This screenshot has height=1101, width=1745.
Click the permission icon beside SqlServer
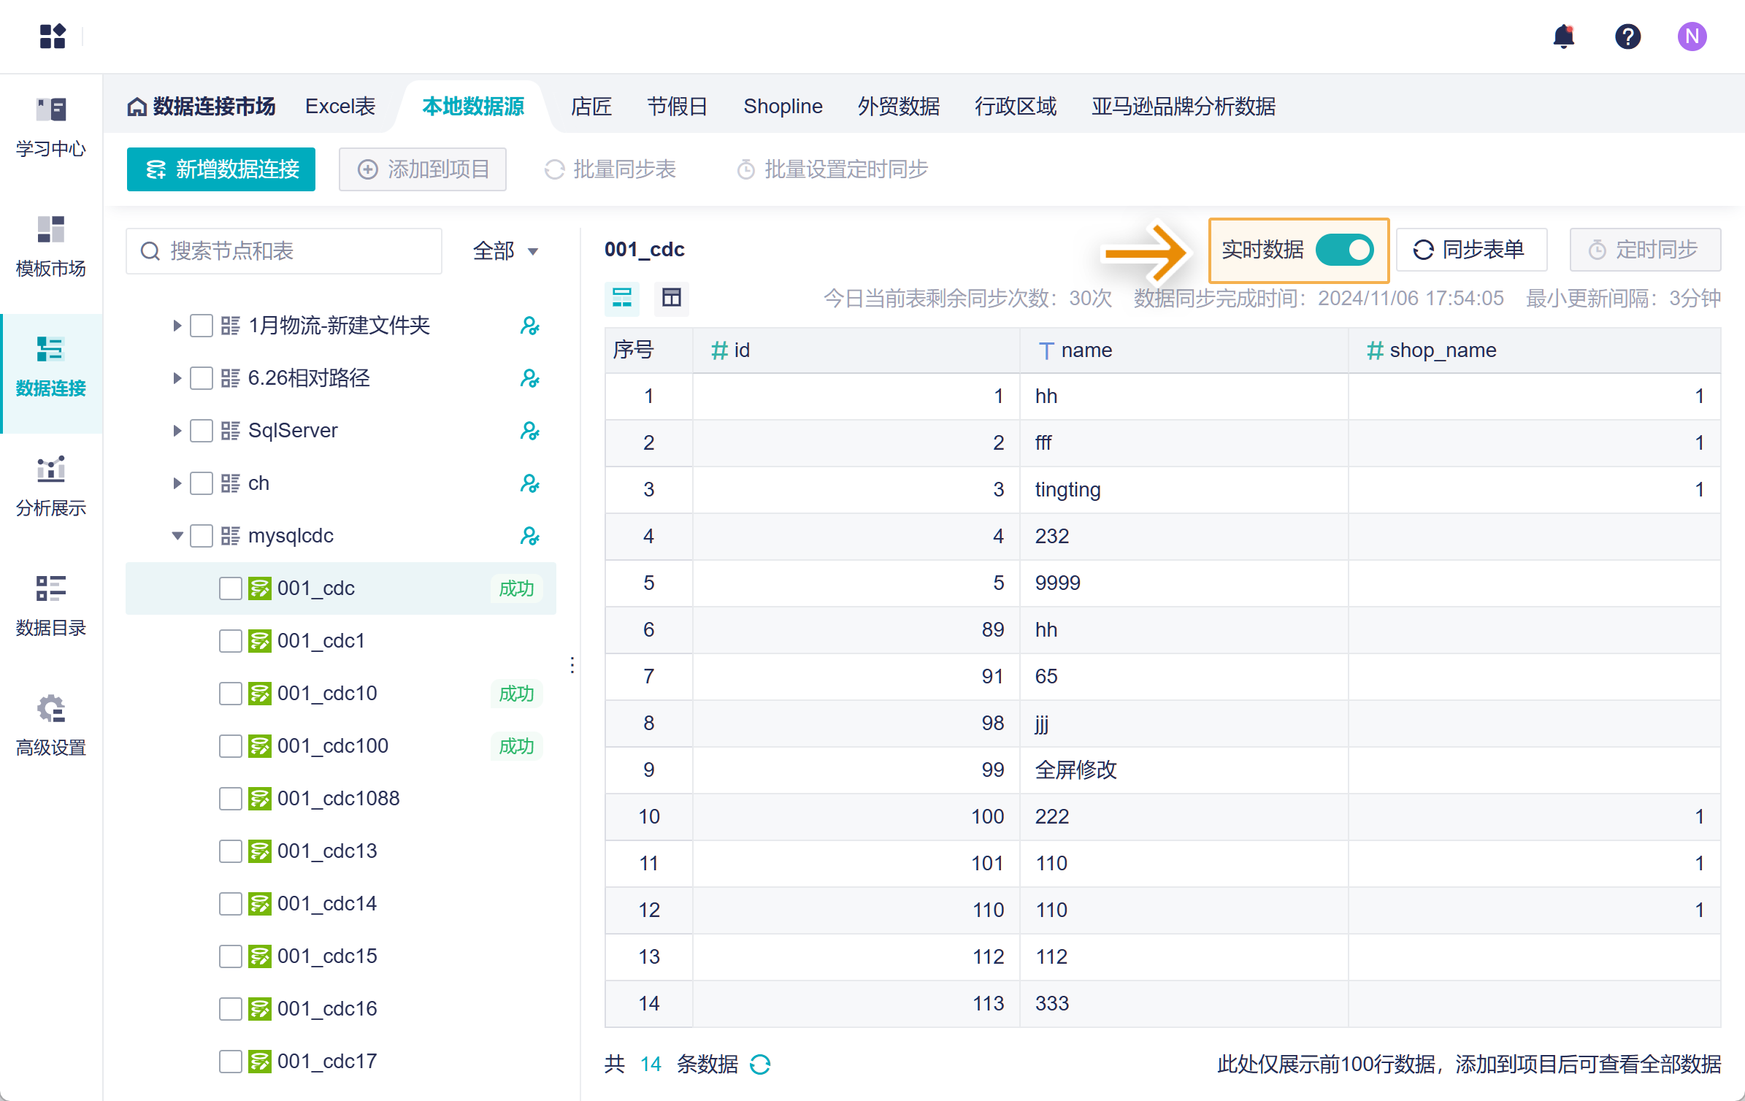pyautogui.click(x=529, y=431)
